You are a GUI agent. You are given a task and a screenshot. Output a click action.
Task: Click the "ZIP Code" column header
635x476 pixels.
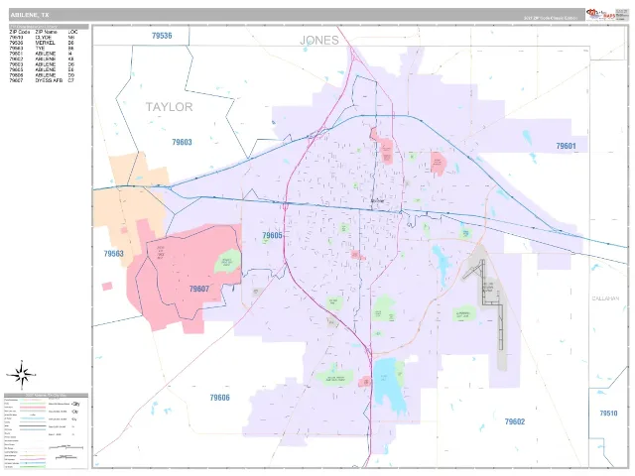20,32
